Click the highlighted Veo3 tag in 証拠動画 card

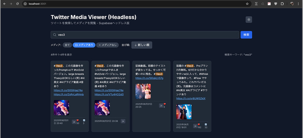159,74
